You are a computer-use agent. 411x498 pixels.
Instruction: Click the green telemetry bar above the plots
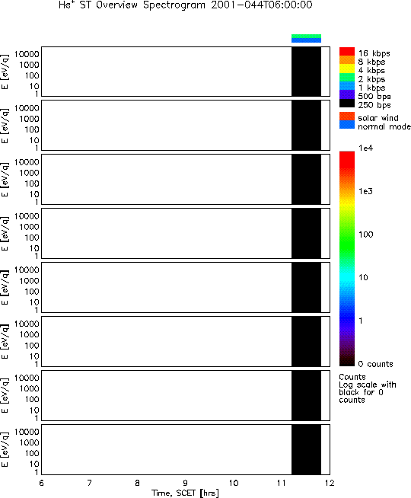coord(306,37)
